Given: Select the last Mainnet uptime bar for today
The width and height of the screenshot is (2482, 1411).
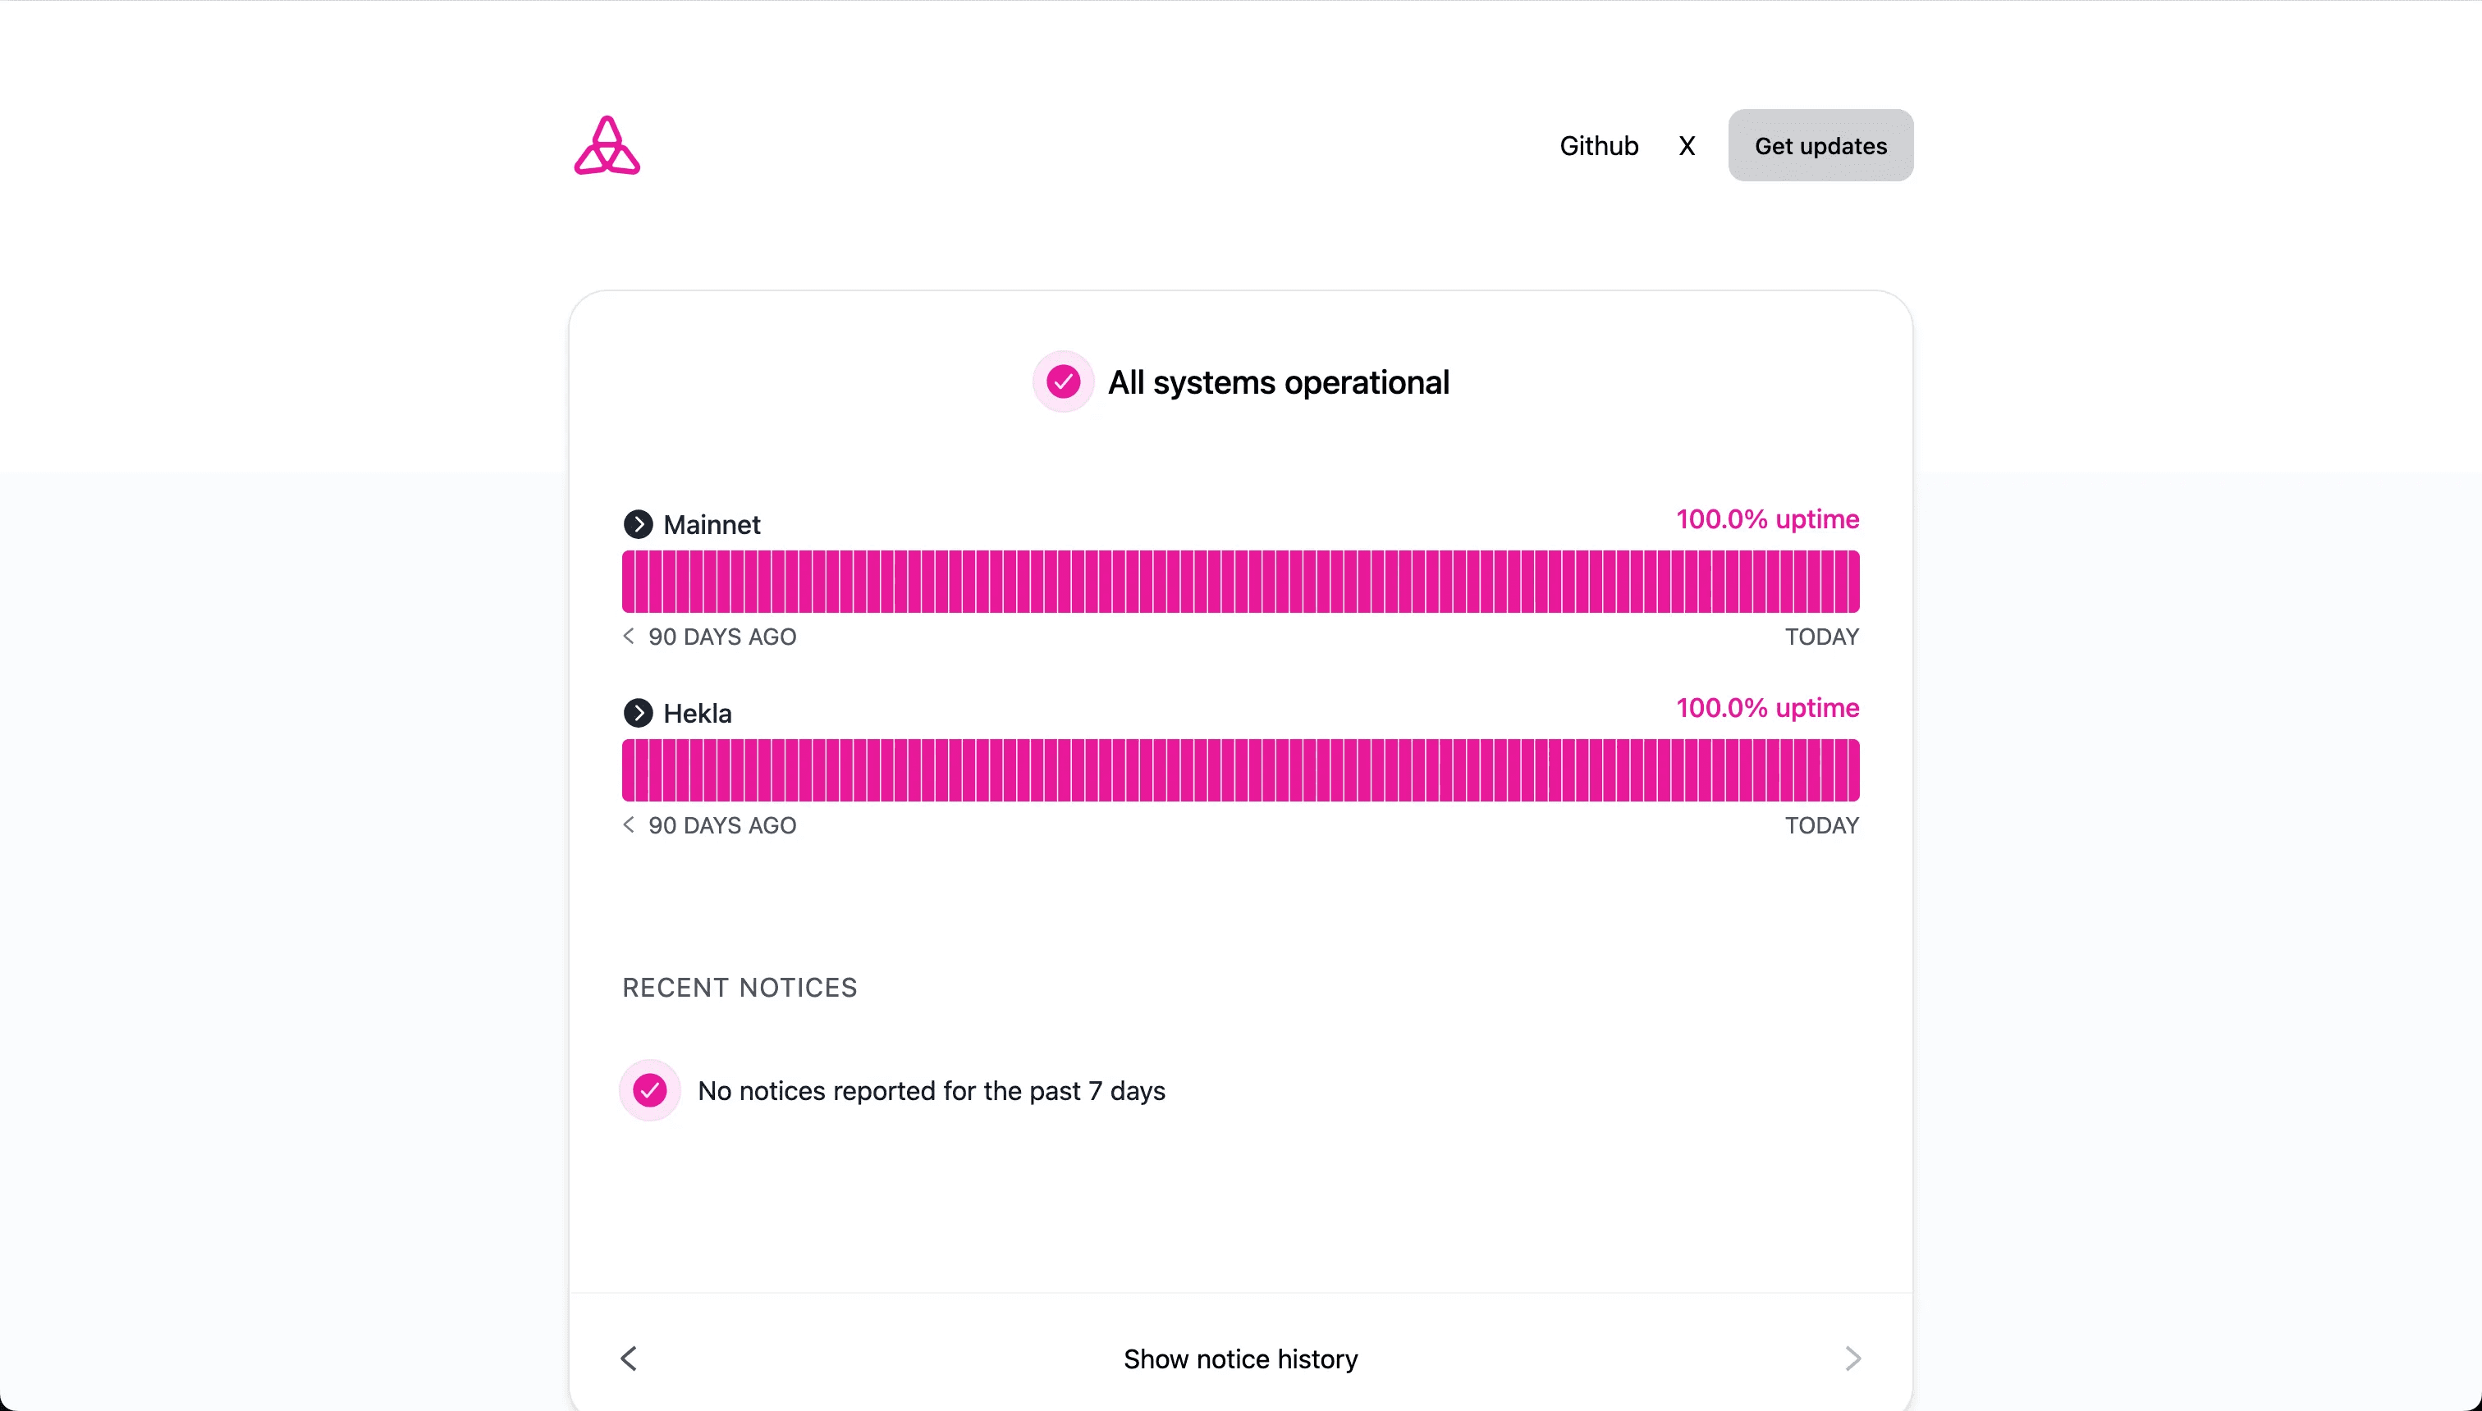Looking at the screenshot, I should pyautogui.click(x=1852, y=582).
